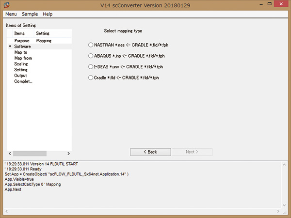This screenshot has height=218, width=291.
Task: Select I-DEAS *.unv mapping type
Action: (x=126, y=67)
